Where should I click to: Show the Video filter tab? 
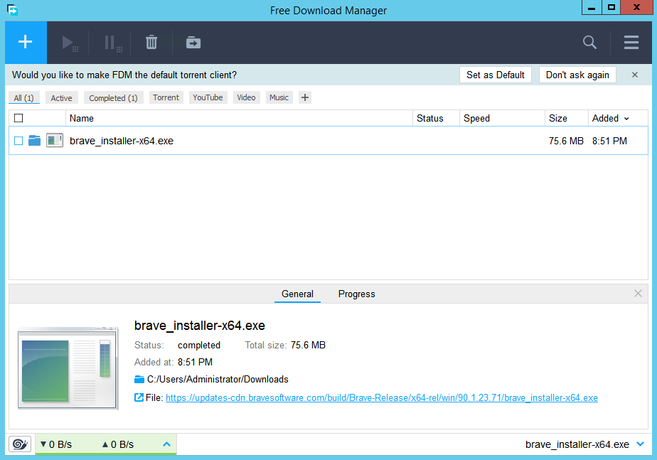tap(246, 97)
